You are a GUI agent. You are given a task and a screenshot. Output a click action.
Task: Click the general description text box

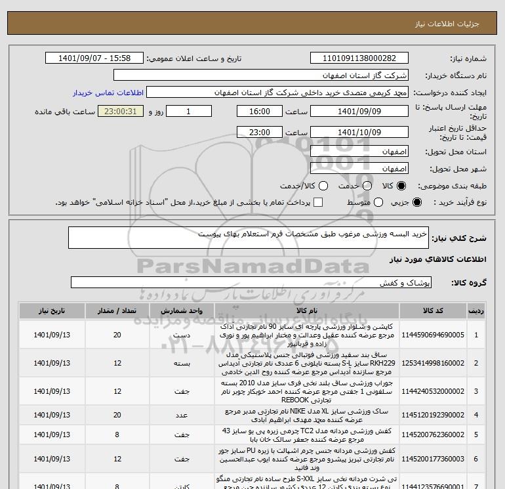pyautogui.click(x=249, y=238)
